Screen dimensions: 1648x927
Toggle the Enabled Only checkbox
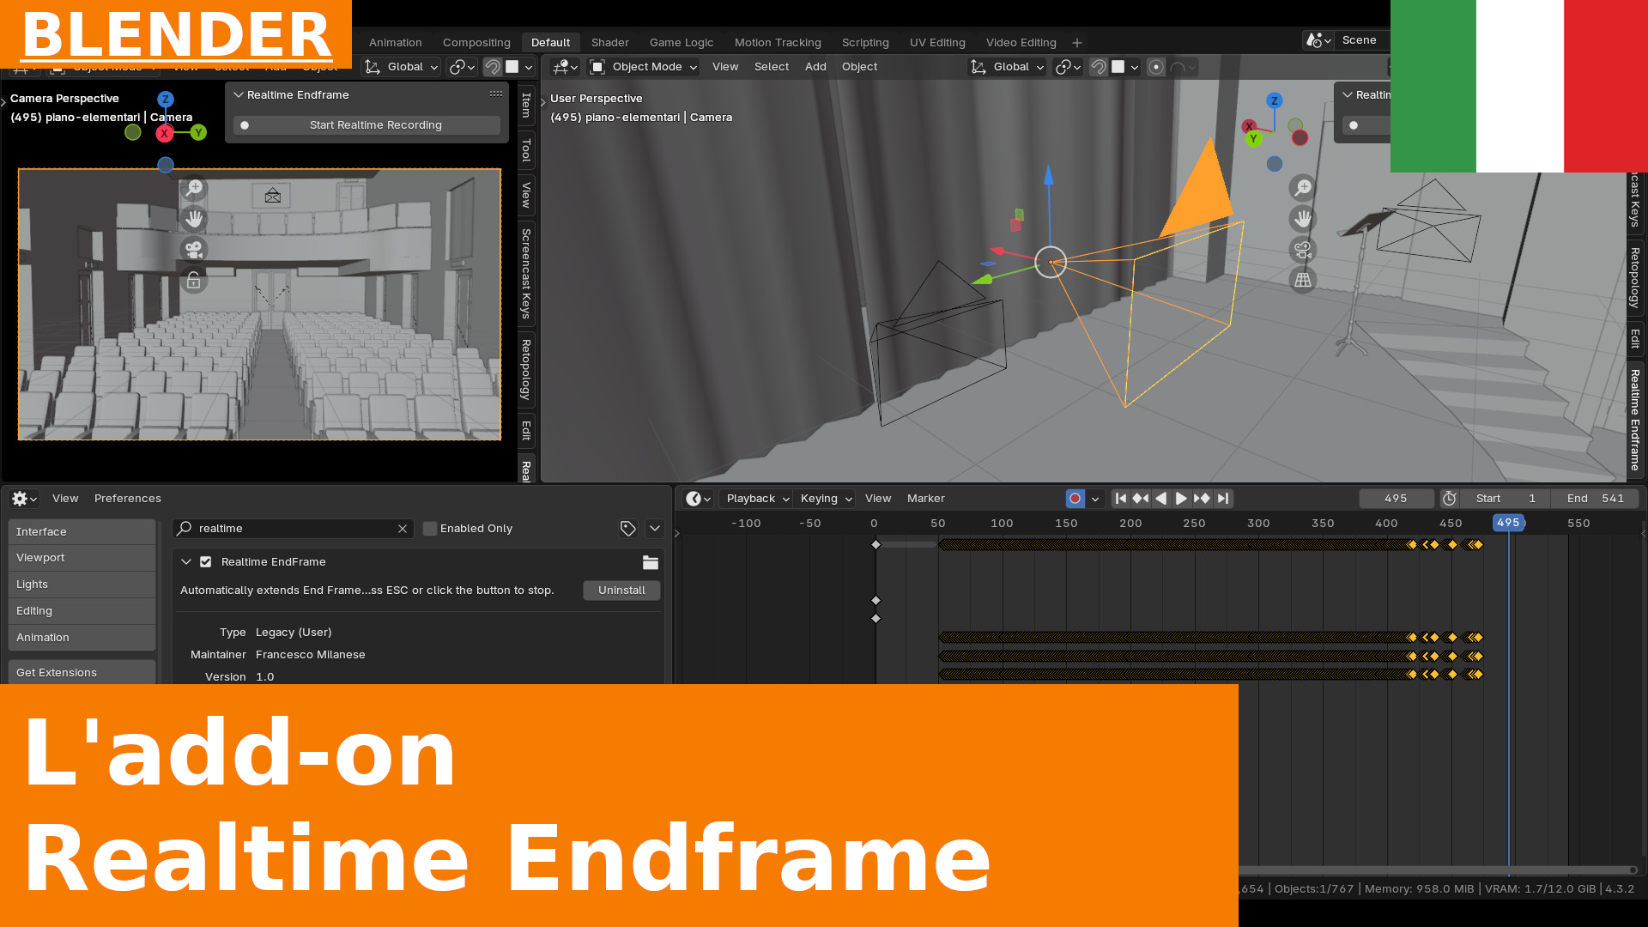(430, 529)
